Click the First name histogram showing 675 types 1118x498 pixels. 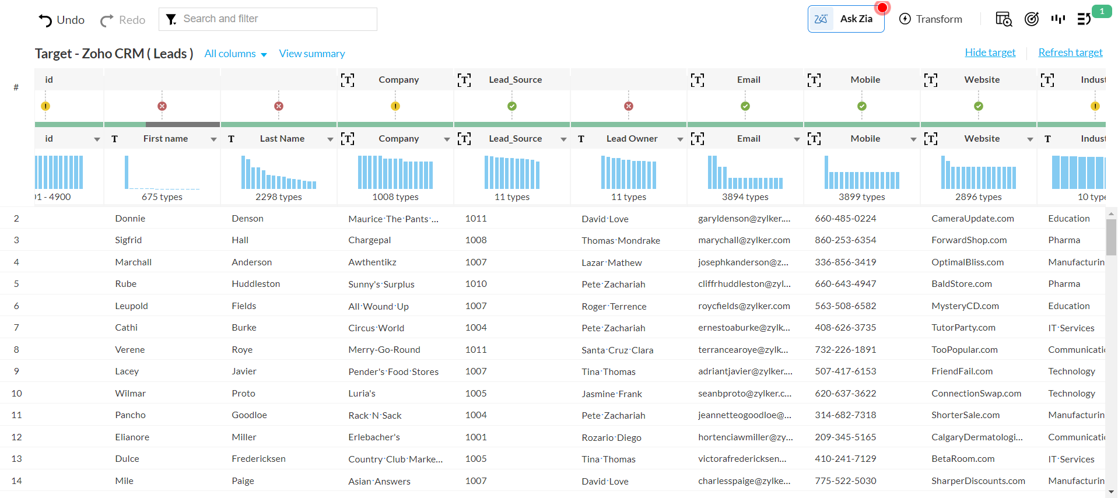click(162, 172)
